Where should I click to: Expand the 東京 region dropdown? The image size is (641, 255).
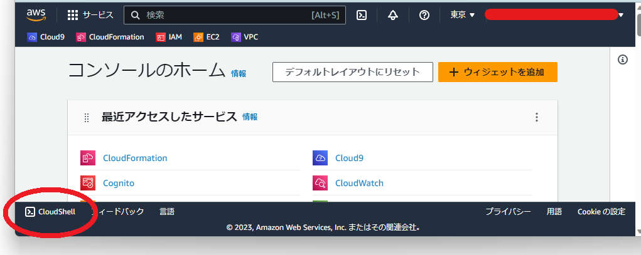click(x=462, y=15)
